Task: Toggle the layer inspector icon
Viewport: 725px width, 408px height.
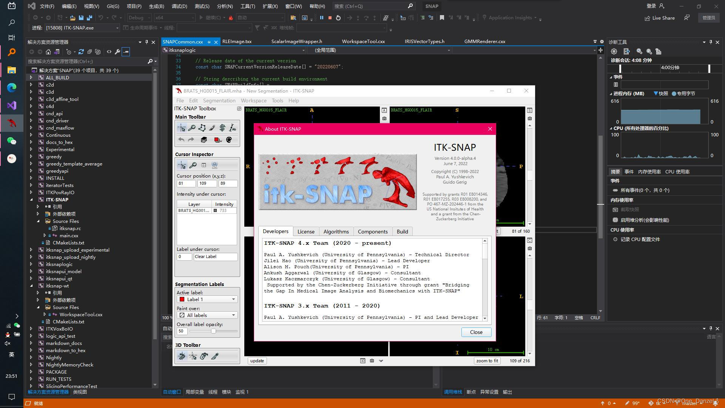Action: (x=204, y=140)
